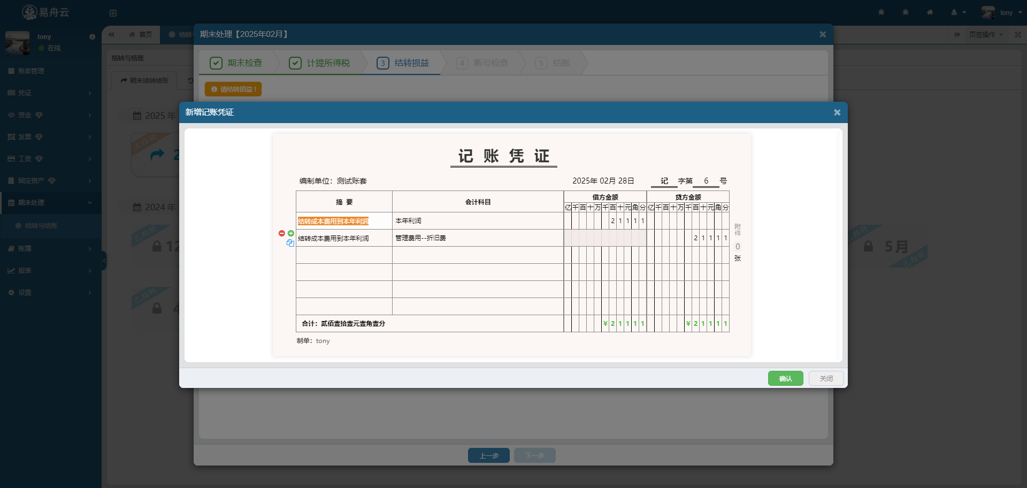
Task: Click the first bug icon in the top bar
Action: click(881, 12)
